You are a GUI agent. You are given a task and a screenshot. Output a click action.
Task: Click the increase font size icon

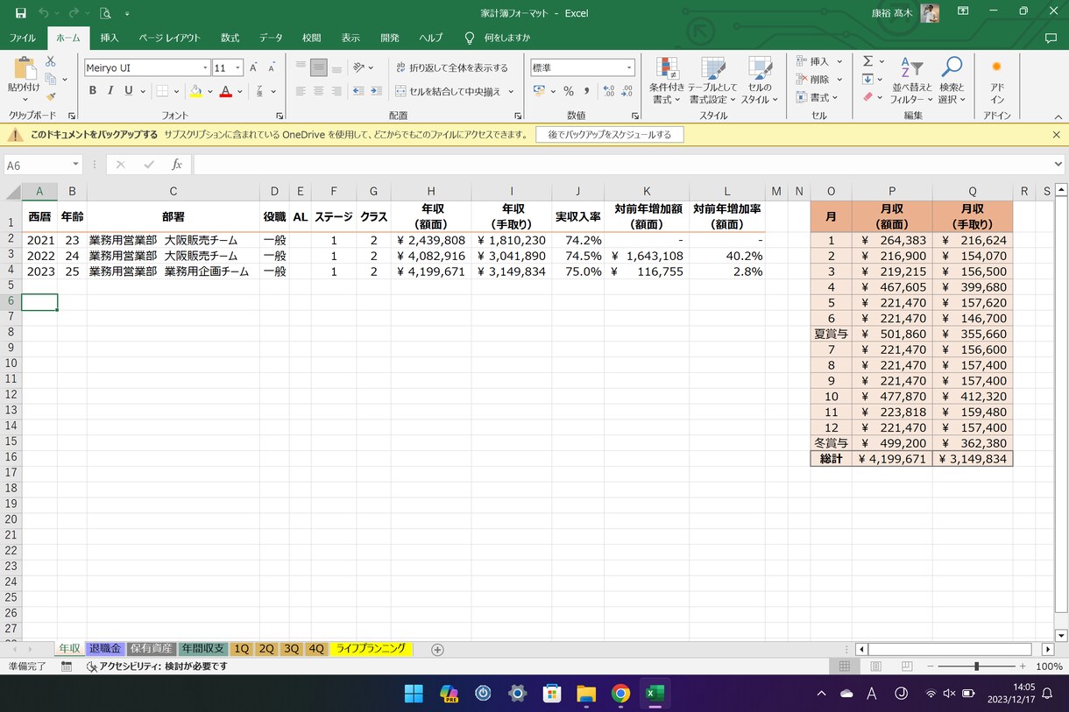[253, 67]
